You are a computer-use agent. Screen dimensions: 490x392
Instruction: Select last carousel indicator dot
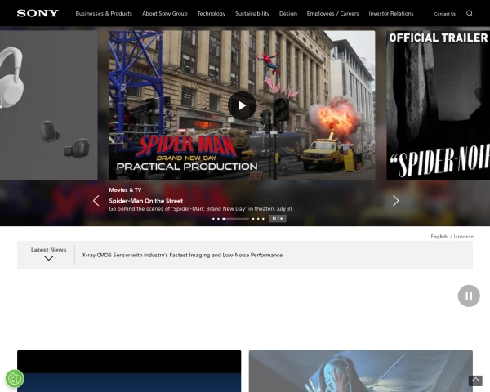coord(263,219)
